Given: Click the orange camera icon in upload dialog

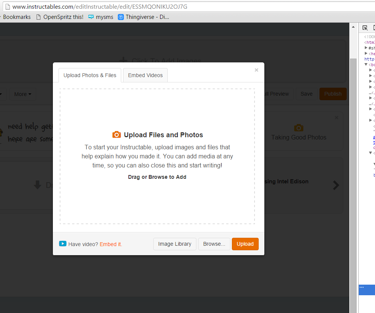Looking at the screenshot, I should (x=116, y=135).
